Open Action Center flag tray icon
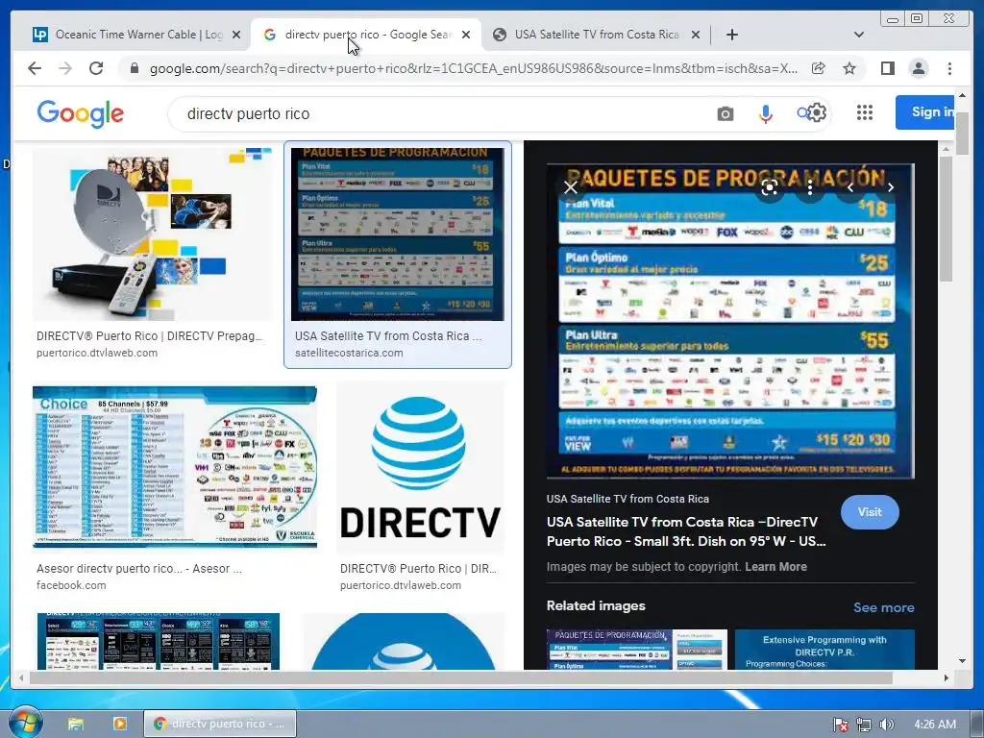 click(840, 725)
